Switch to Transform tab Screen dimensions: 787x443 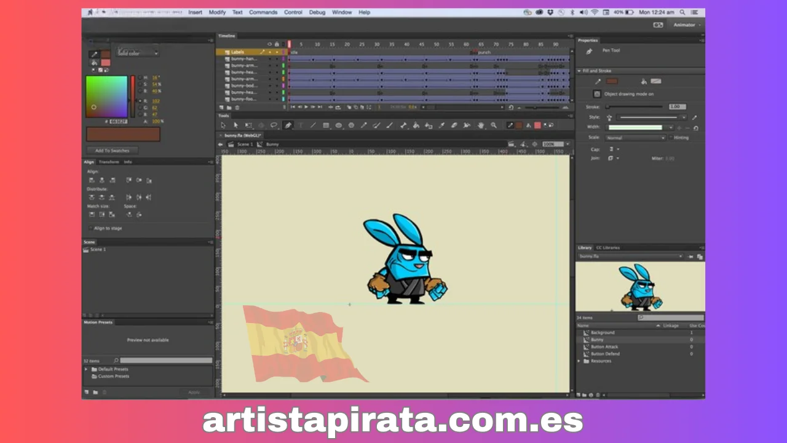(109, 162)
